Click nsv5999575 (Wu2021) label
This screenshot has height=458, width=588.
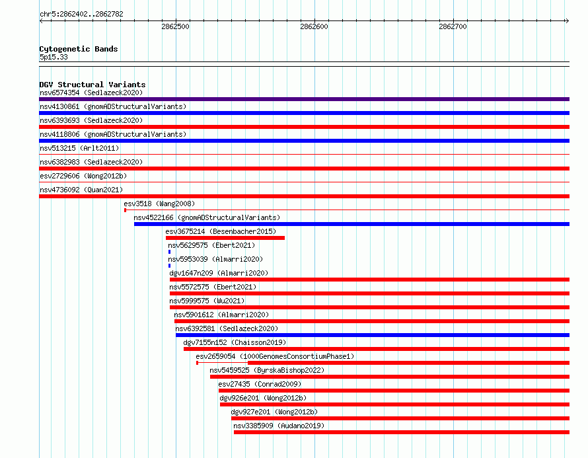tap(207, 301)
